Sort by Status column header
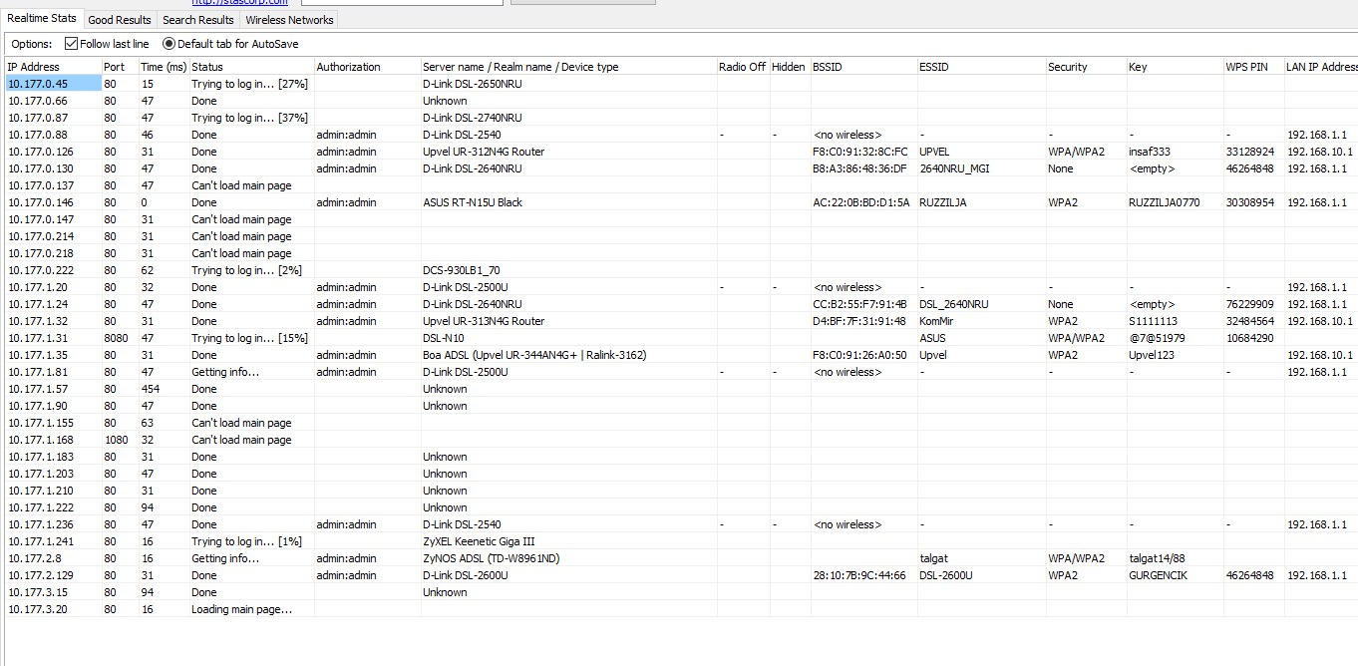Screen dimensions: 1358x666 [251, 67]
